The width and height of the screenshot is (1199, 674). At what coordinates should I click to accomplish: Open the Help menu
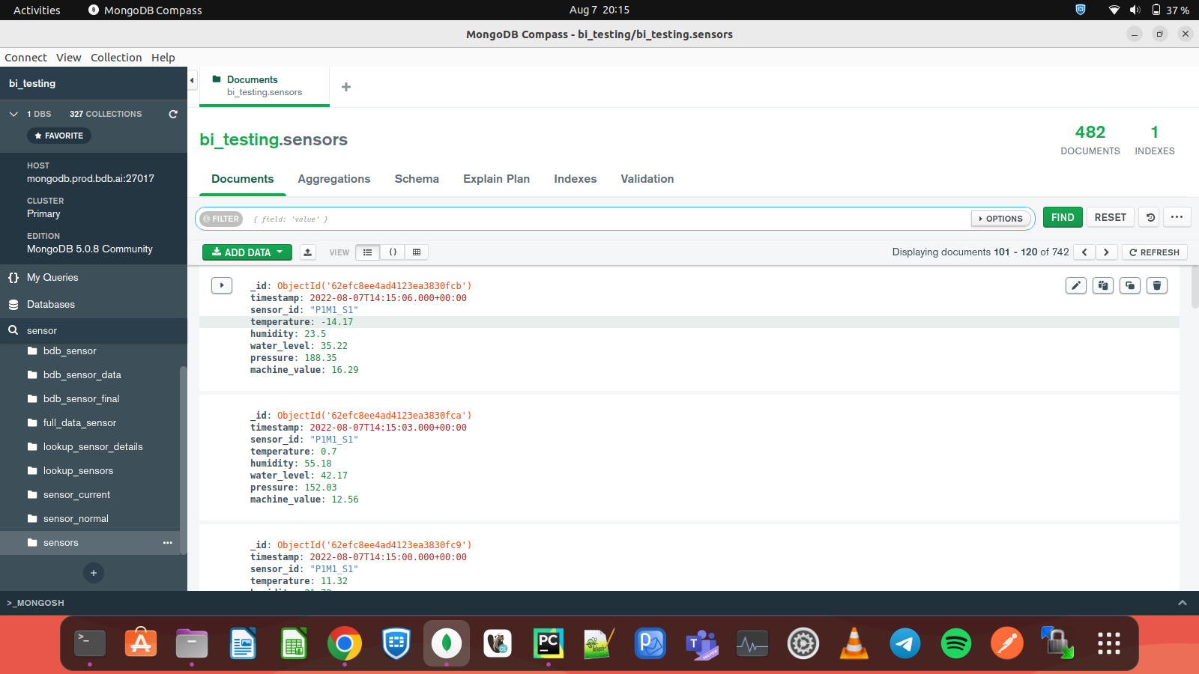pos(163,58)
